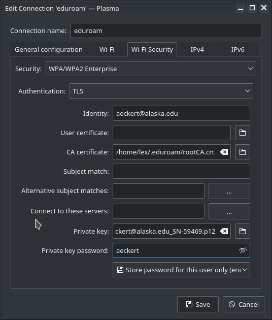This screenshot has width=272, height=320.
Task: Open the Wi-Fi tab
Action: coord(107,49)
